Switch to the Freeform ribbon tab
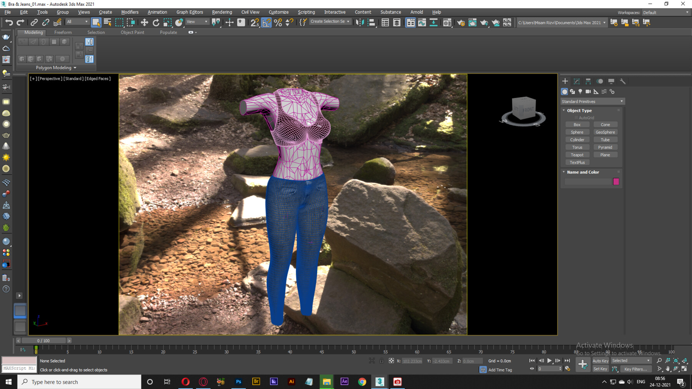692x389 pixels. pyautogui.click(x=63, y=32)
